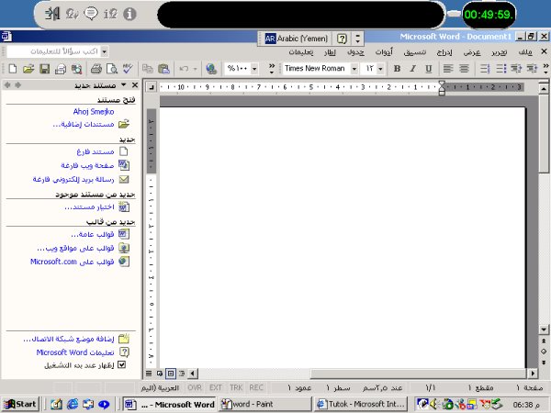Image resolution: width=551 pixels, height=413 pixels.
Task: Toggle OVR overtype mode in status bar
Action: [x=195, y=387]
